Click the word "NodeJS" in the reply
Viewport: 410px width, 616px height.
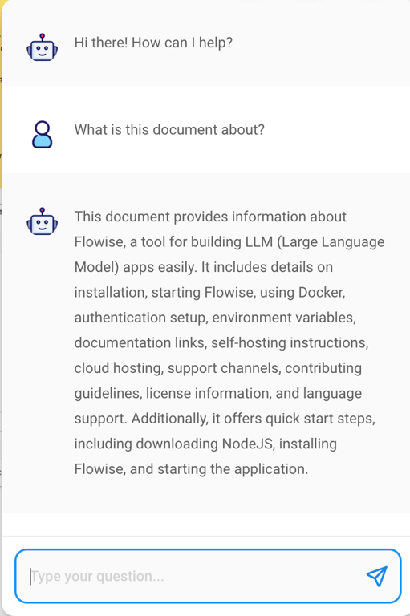248,444
